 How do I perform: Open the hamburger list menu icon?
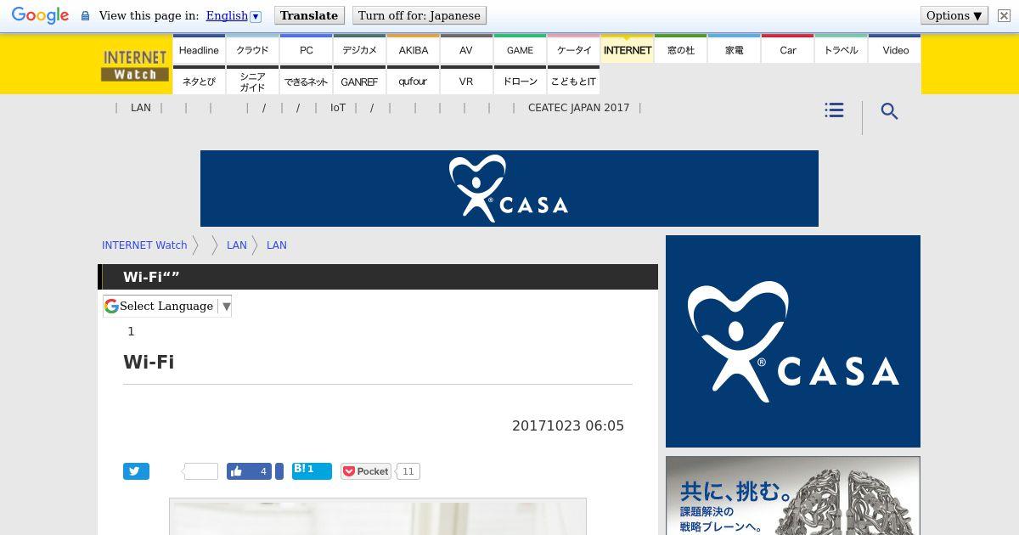click(834, 110)
